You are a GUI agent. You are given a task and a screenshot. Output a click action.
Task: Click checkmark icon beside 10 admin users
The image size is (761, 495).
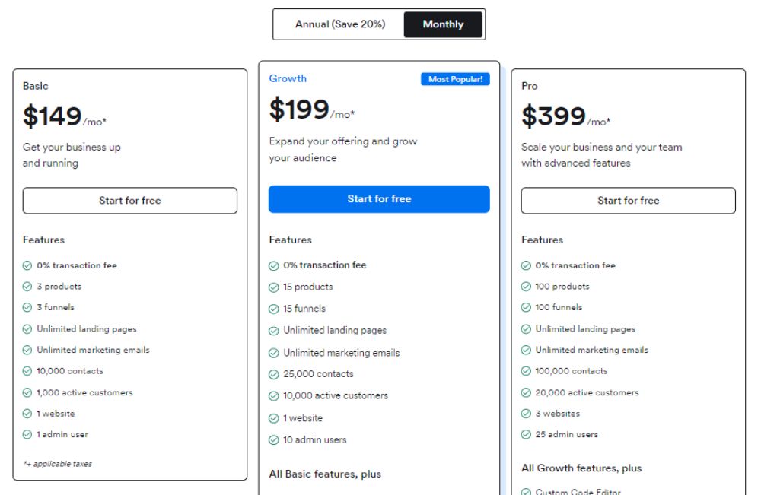click(274, 440)
